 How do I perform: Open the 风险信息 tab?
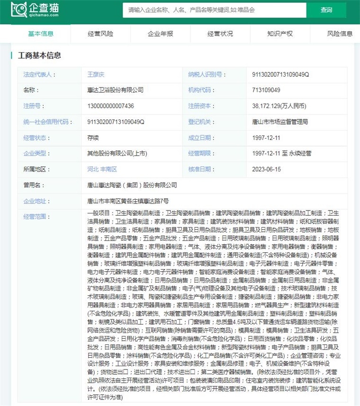(x=340, y=34)
